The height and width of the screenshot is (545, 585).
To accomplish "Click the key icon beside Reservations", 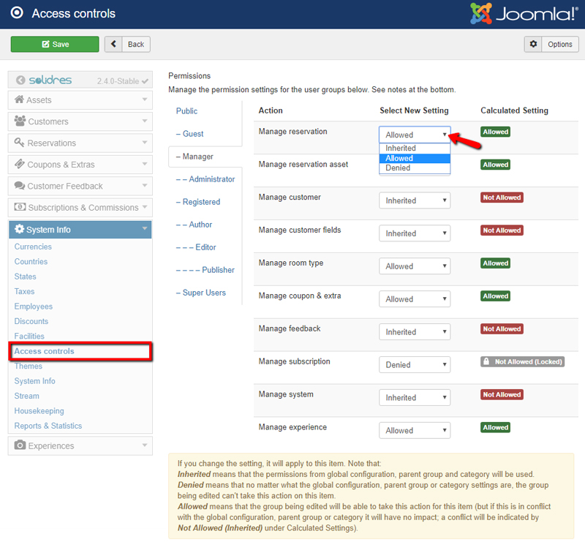I will (20, 143).
